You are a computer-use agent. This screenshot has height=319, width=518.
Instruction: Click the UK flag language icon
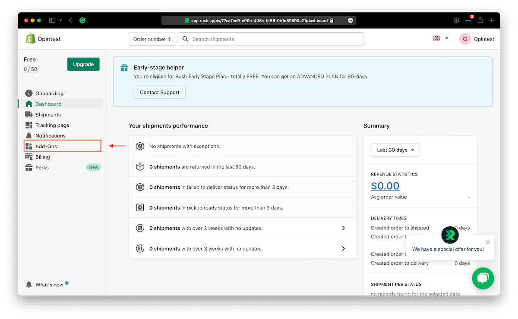click(x=436, y=38)
